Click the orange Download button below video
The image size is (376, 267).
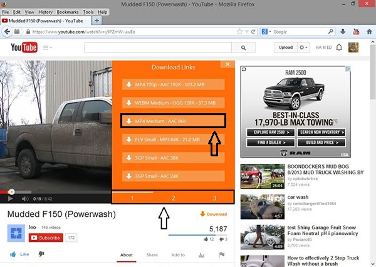(x=214, y=214)
